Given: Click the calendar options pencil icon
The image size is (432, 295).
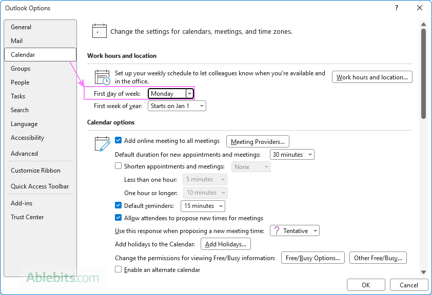Looking at the screenshot, I should point(103,144).
